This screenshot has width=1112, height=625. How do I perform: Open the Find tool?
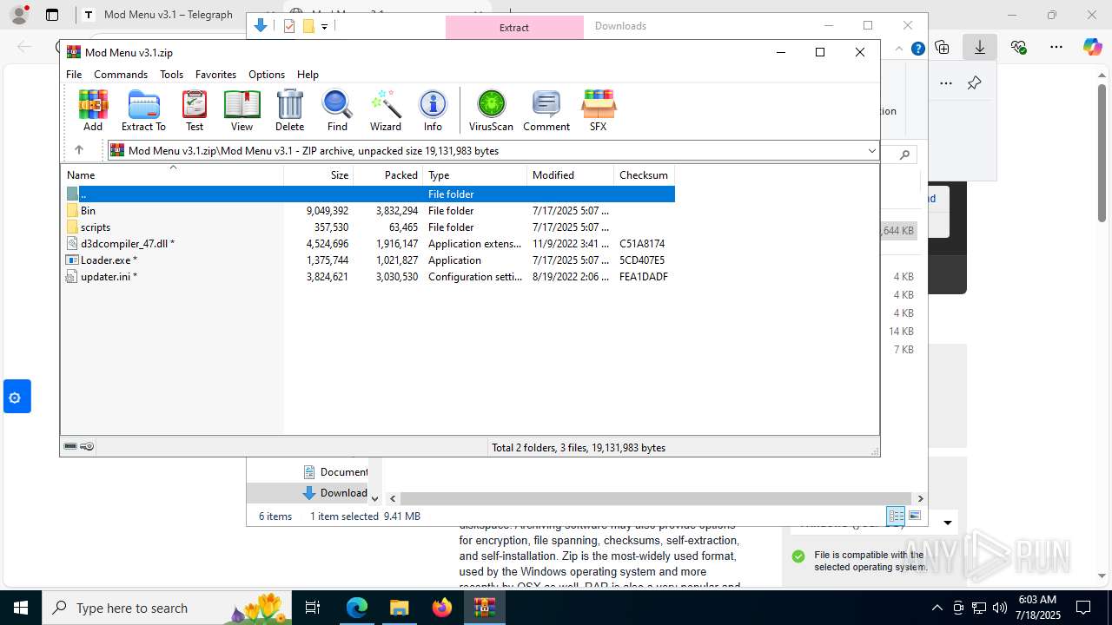click(337, 110)
